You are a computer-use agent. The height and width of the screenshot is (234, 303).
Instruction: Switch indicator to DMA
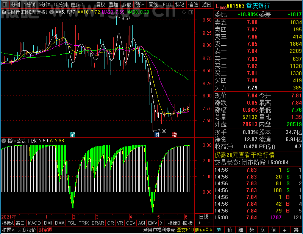(x=59, y=223)
